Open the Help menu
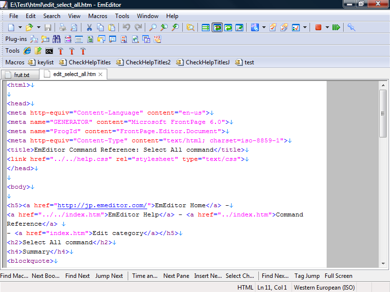This screenshot has height=292, width=390. tap(172, 16)
